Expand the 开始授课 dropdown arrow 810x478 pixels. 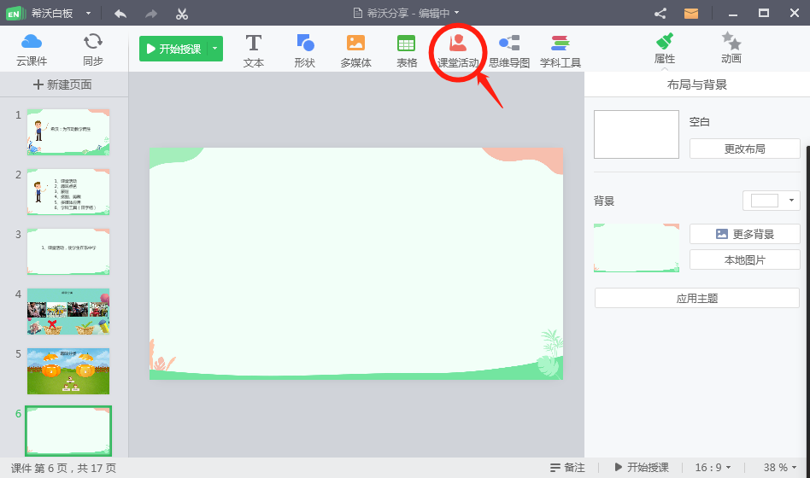pos(215,49)
